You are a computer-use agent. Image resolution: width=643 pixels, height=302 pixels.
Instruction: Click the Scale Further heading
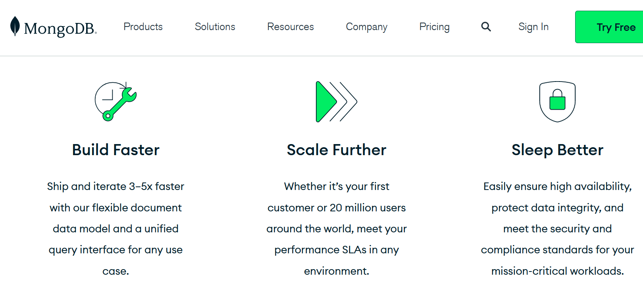(336, 150)
